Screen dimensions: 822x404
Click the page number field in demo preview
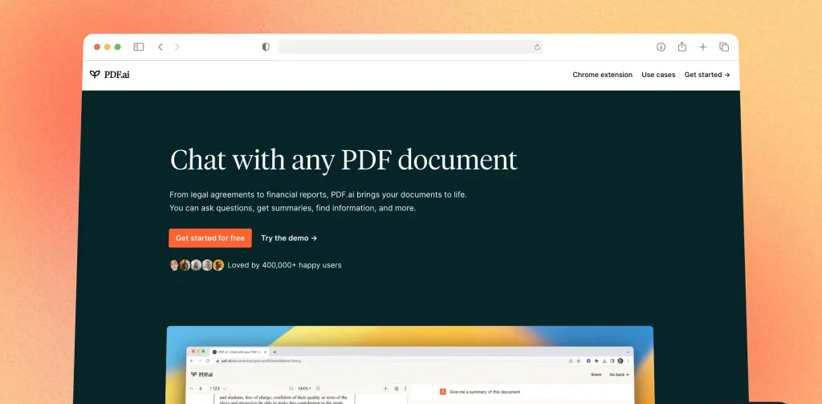pos(201,388)
